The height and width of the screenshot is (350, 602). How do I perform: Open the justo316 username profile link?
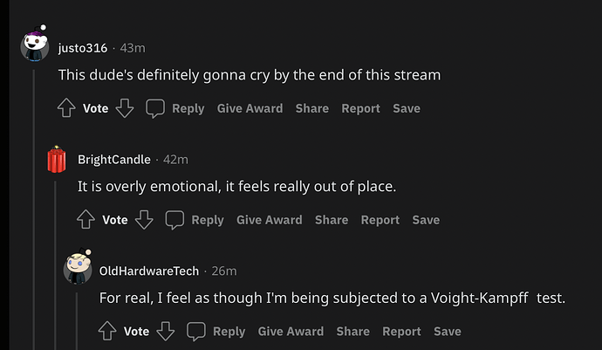pos(83,47)
